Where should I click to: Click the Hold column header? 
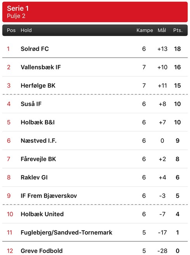(x=26, y=30)
